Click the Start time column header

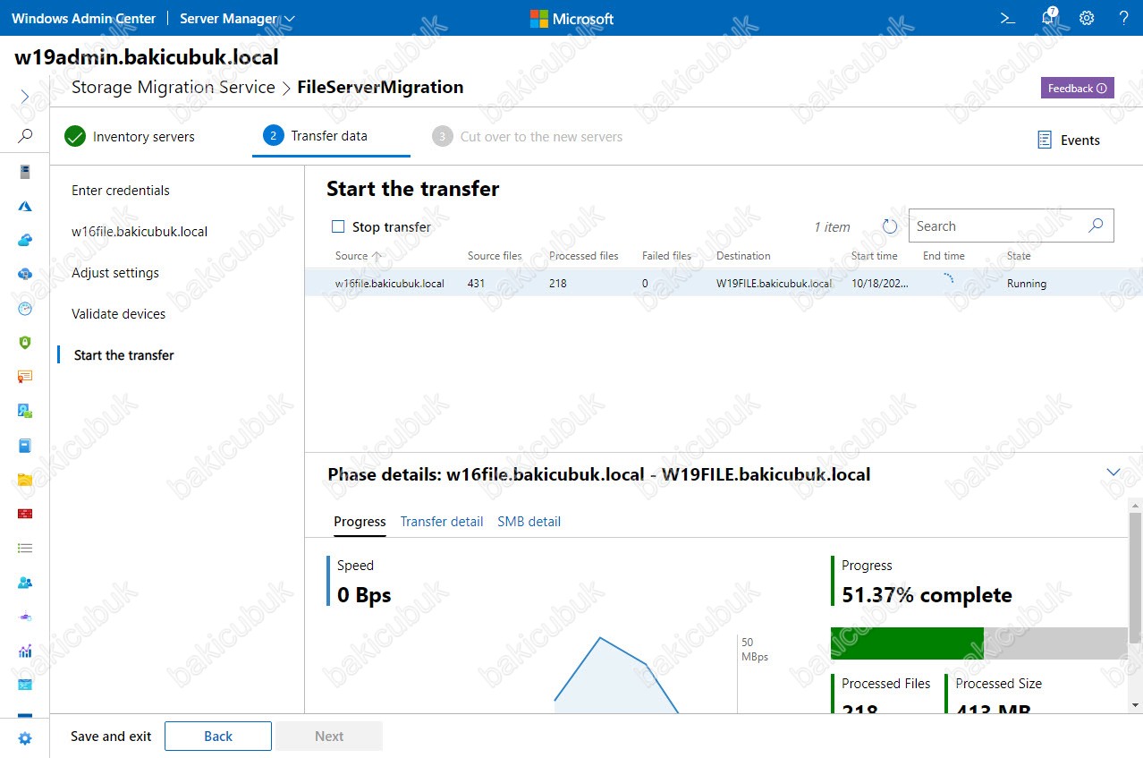[874, 256]
